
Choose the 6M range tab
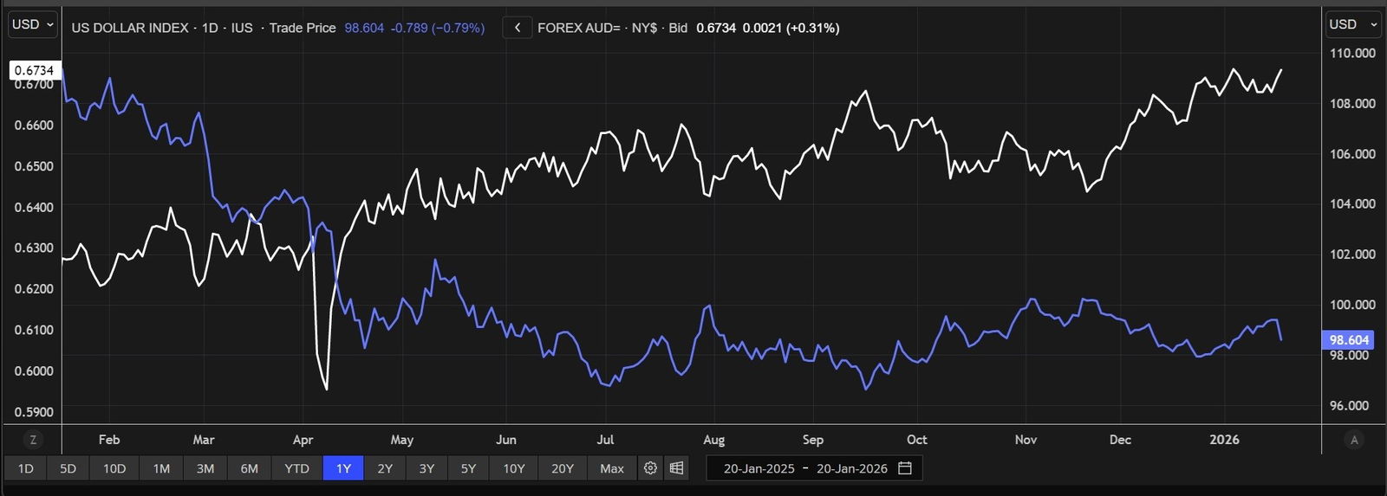[249, 468]
